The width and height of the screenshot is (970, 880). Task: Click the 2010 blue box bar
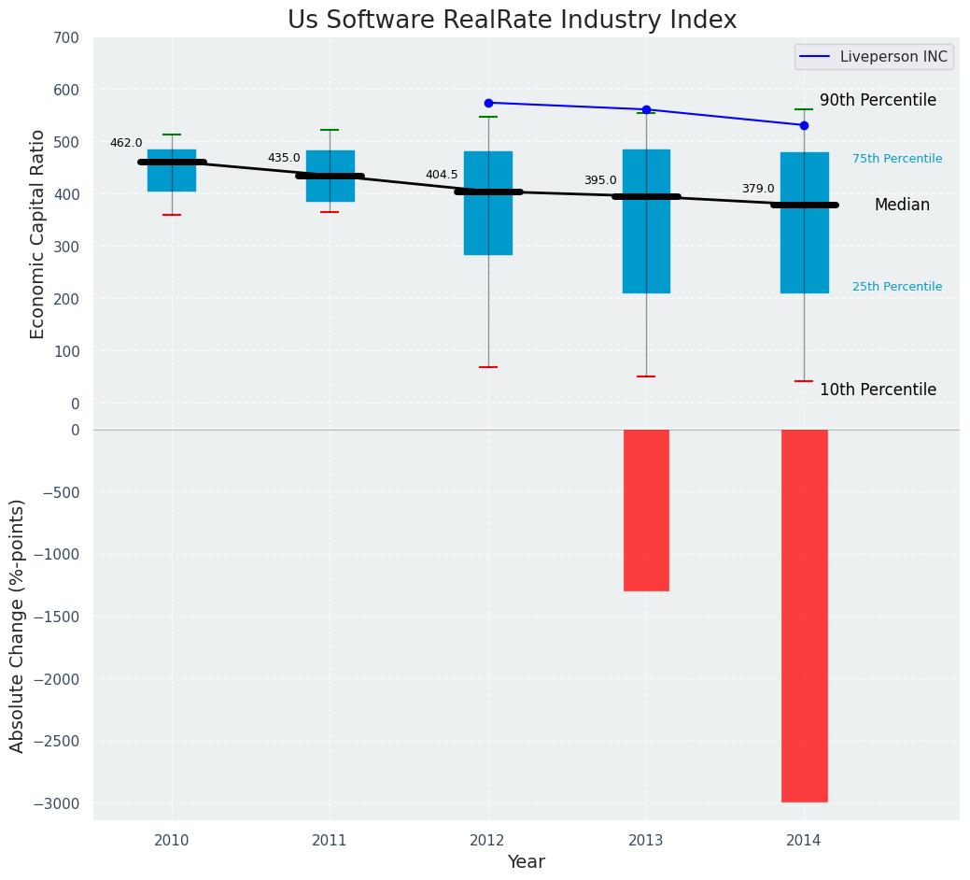(x=172, y=170)
